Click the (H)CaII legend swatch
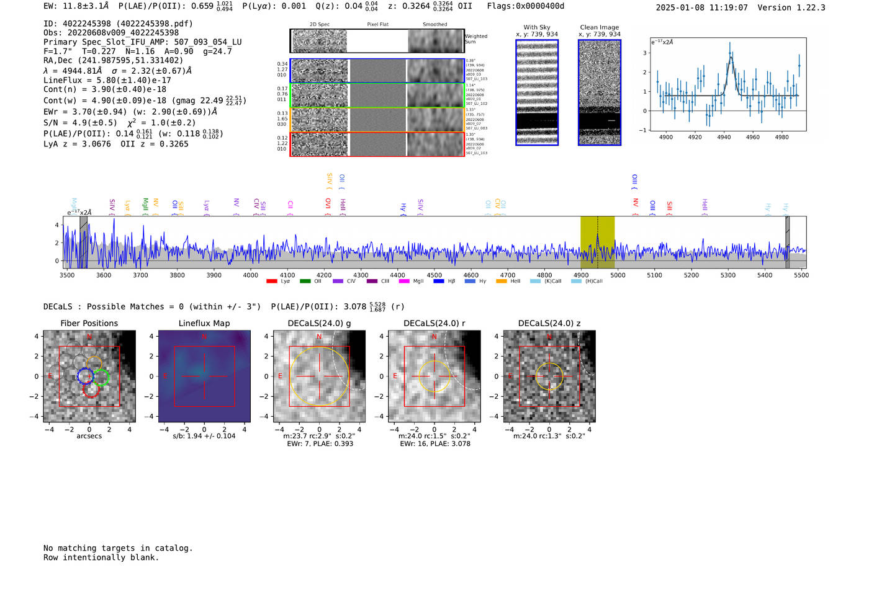This screenshot has height=591, width=869. pyautogui.click(x=576, y=281)
